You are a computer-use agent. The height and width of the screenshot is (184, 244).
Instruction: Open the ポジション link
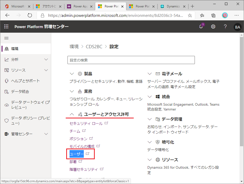[78, 139]
